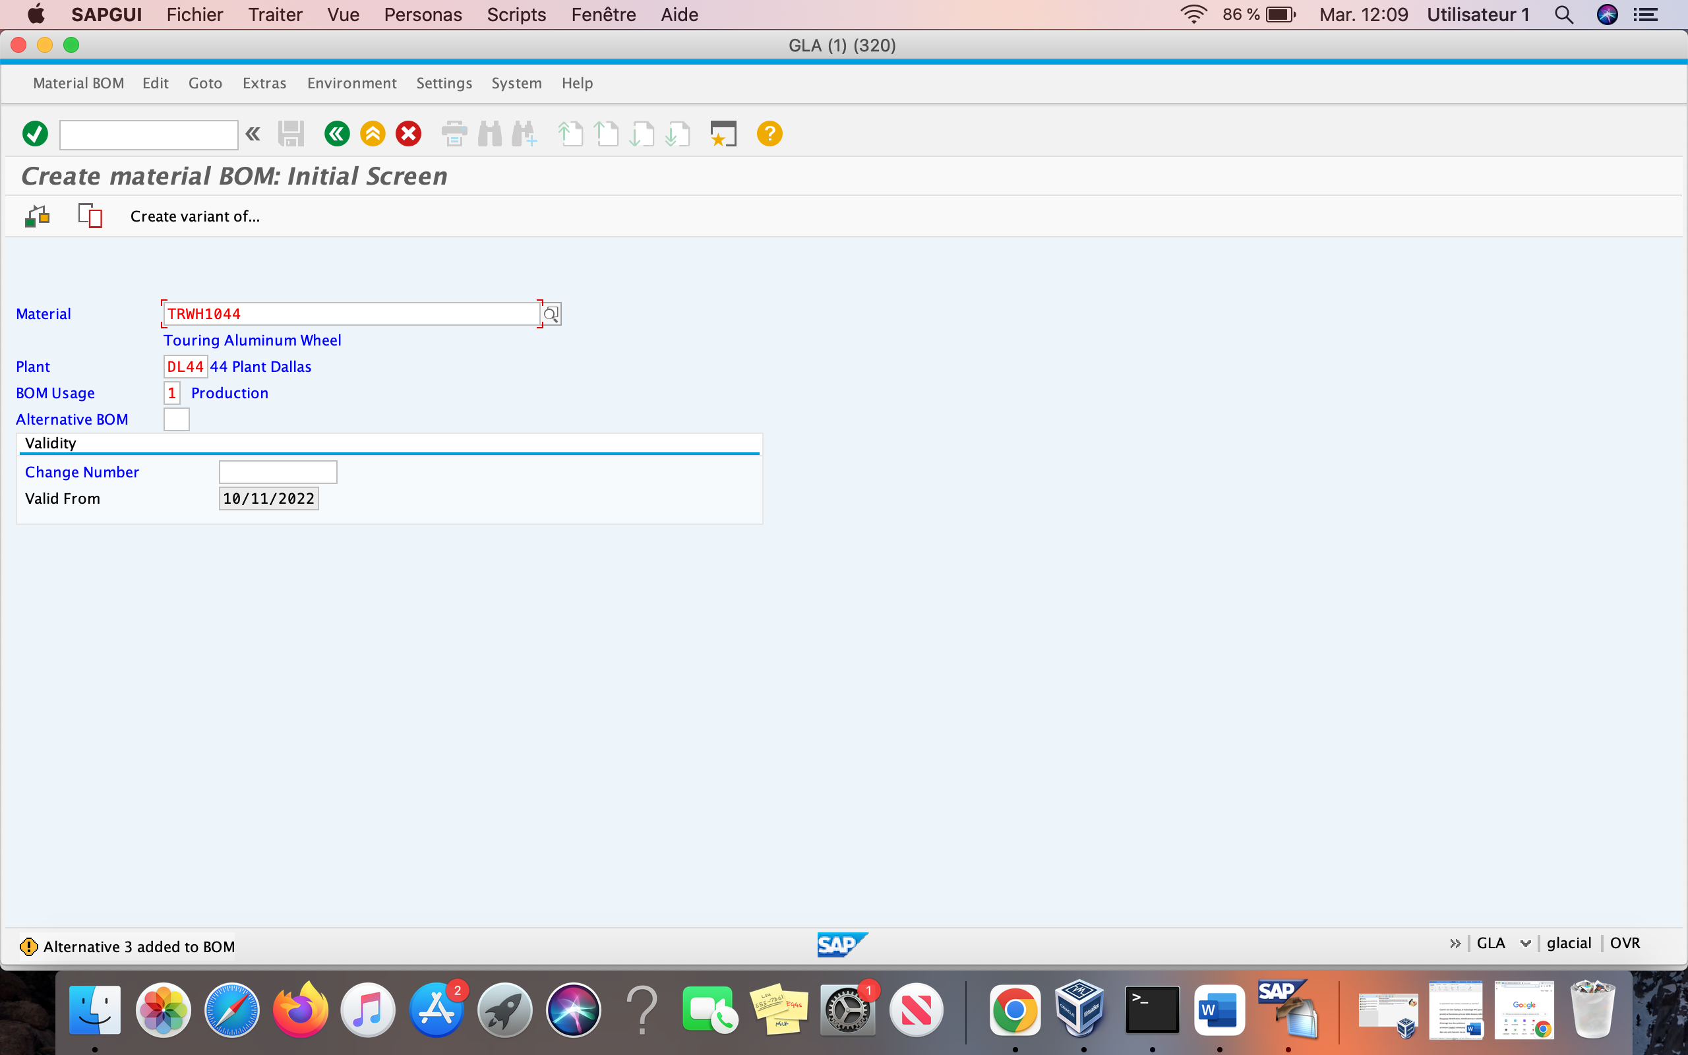This screenshot has width=1688, height=1055.
Task: Click the Create variant of... button
Action: 195,216
